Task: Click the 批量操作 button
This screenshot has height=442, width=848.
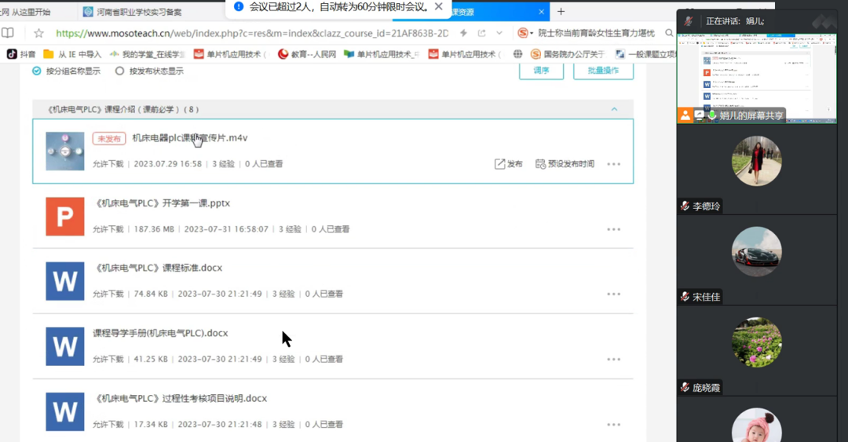Action: click(603, 71)
